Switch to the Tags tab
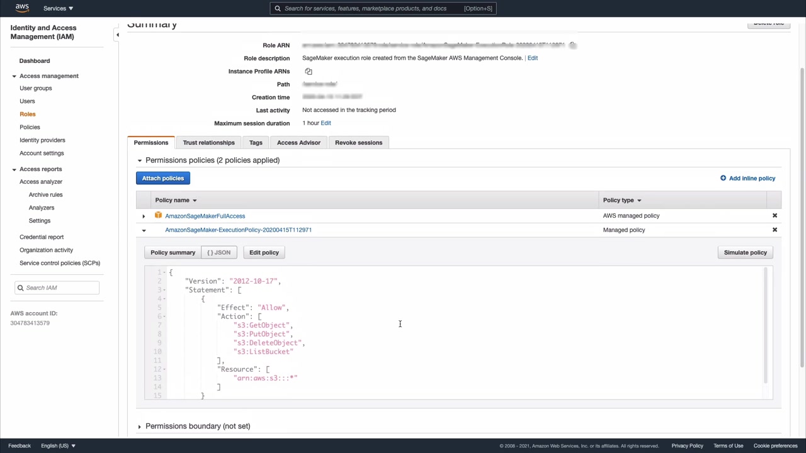 (x=256, y=143)
